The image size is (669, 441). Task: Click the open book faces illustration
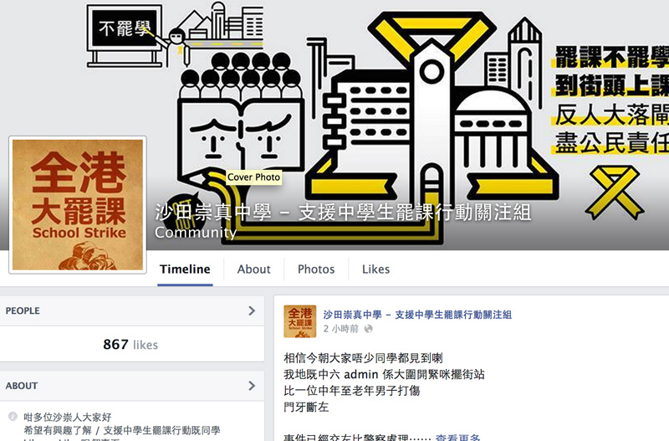tap(241, 136)
